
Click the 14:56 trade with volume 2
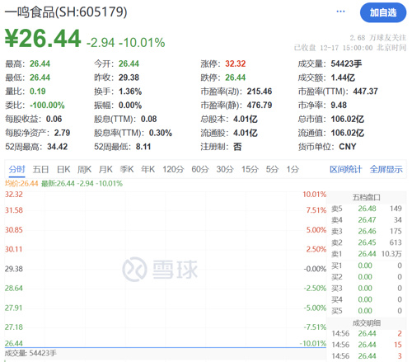pos(367,333)
